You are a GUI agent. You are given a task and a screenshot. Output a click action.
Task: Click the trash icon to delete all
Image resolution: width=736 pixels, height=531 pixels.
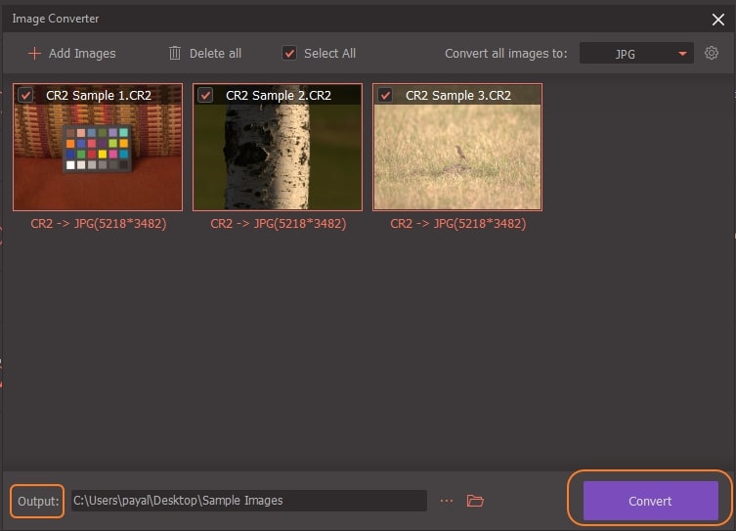tap(175, 54)
